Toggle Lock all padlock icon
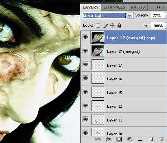The image size is (167, 143). (x=119, y=25)
